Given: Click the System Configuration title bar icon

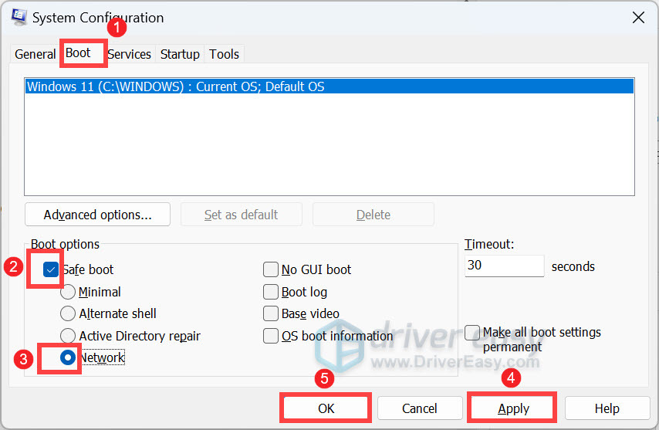Looking at the screenshot, I should (19, 17).
